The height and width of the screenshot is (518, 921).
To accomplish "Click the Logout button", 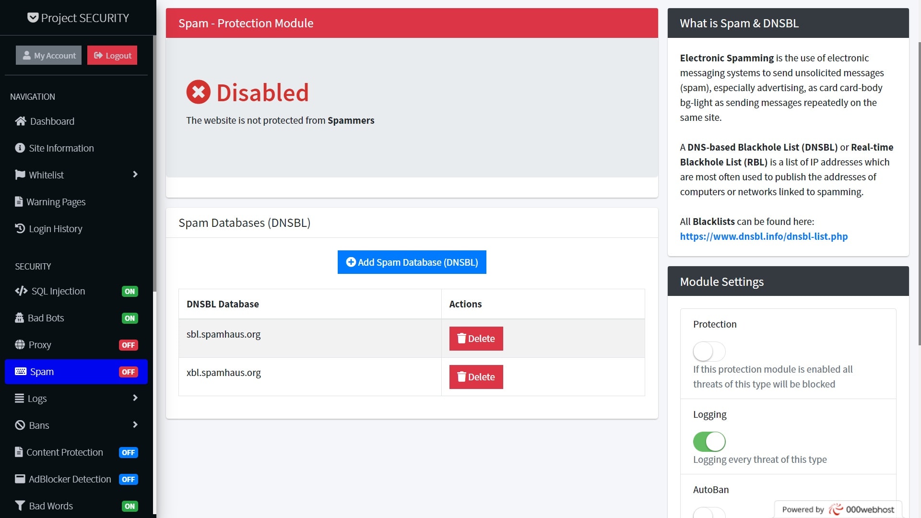I will pyautogui.click(x=112, y=55).
